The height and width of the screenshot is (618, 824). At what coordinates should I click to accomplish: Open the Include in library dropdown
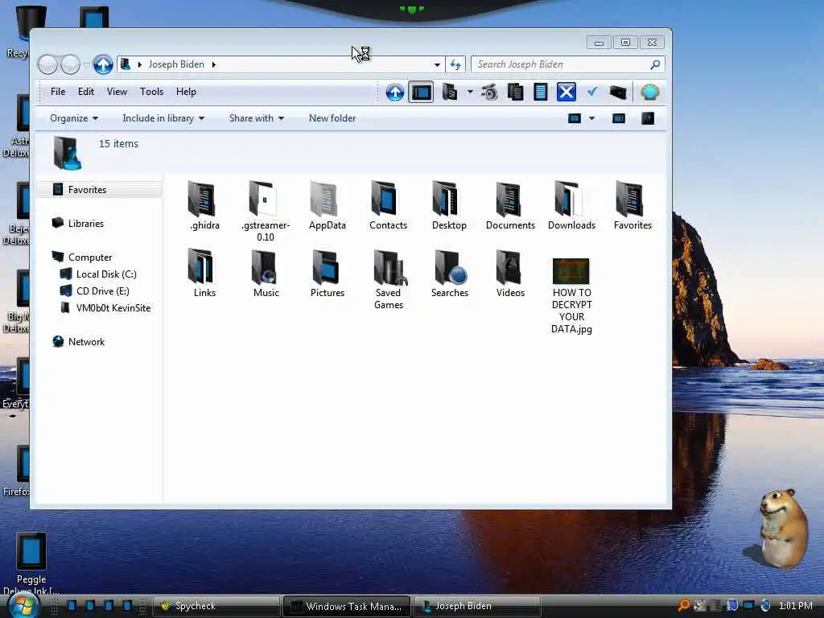[x=163, y=118]
